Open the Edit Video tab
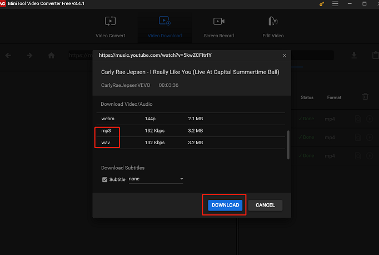 [273, 27]
